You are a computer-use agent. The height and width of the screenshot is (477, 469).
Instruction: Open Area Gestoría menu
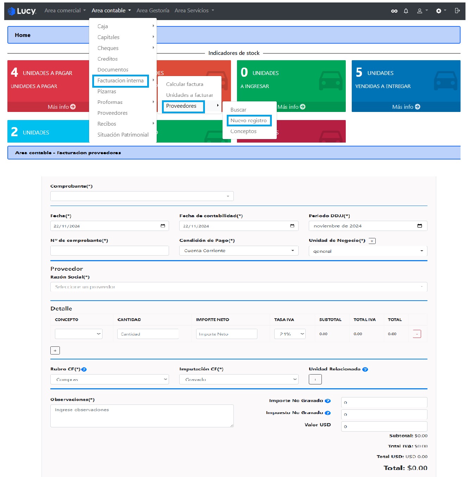(x=153, y=11)
